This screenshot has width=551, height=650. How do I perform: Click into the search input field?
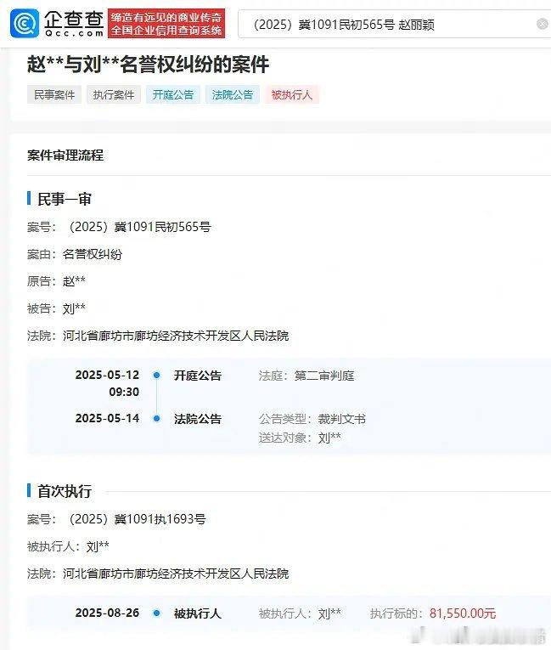tap(390, 25)
